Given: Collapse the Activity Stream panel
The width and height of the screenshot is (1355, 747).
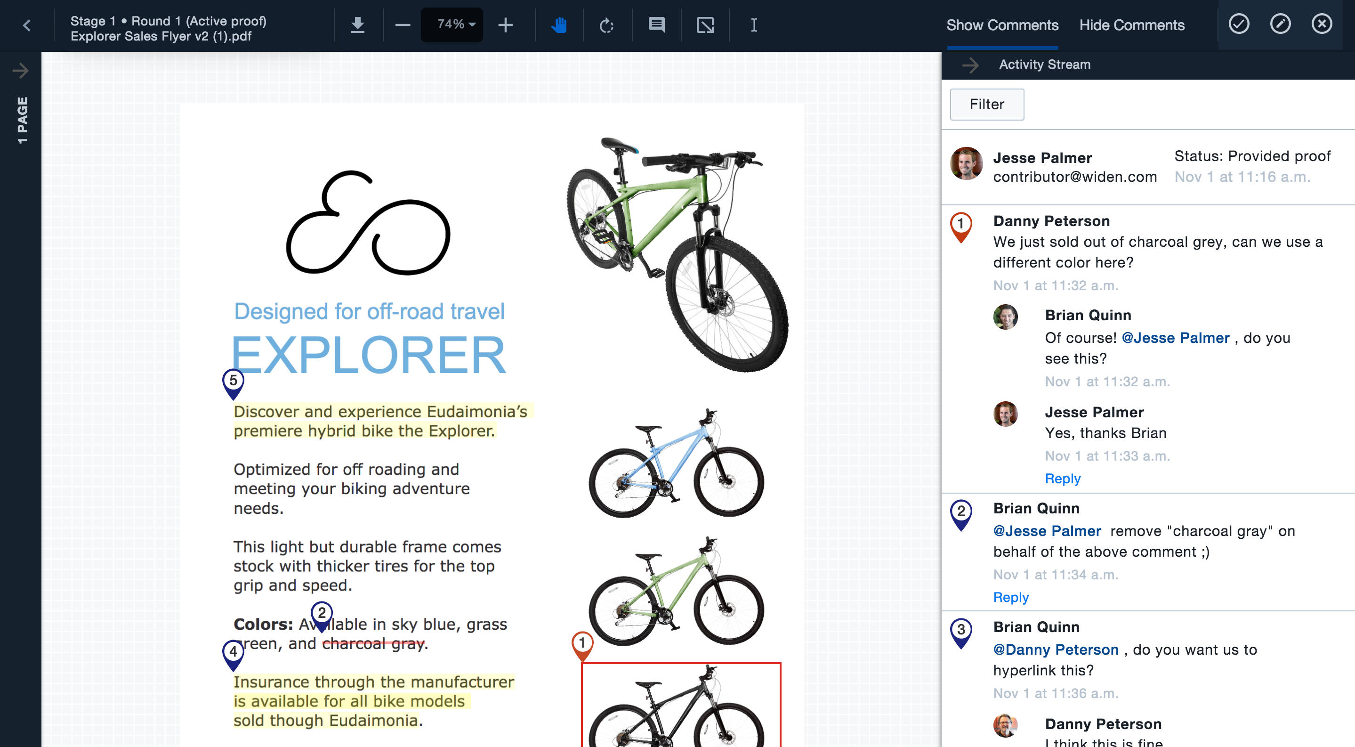Looking at the screenshot, I should pos(971,65).
